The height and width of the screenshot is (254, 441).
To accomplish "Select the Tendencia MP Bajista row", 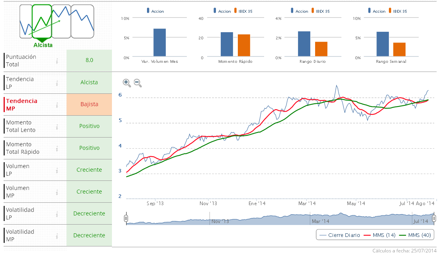I will (89, 105).
